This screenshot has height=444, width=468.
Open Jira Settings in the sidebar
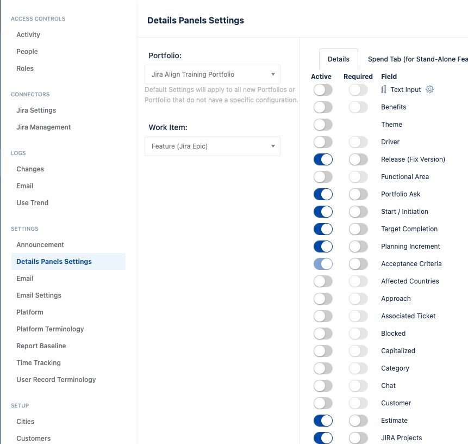coord(36,110)
